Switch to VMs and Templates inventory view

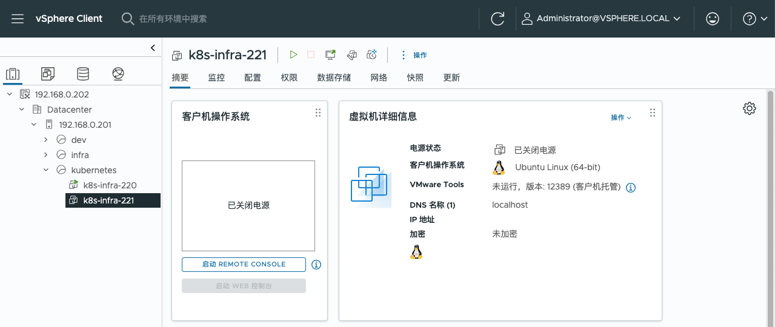pyautogui.click(x=48, y=74)
